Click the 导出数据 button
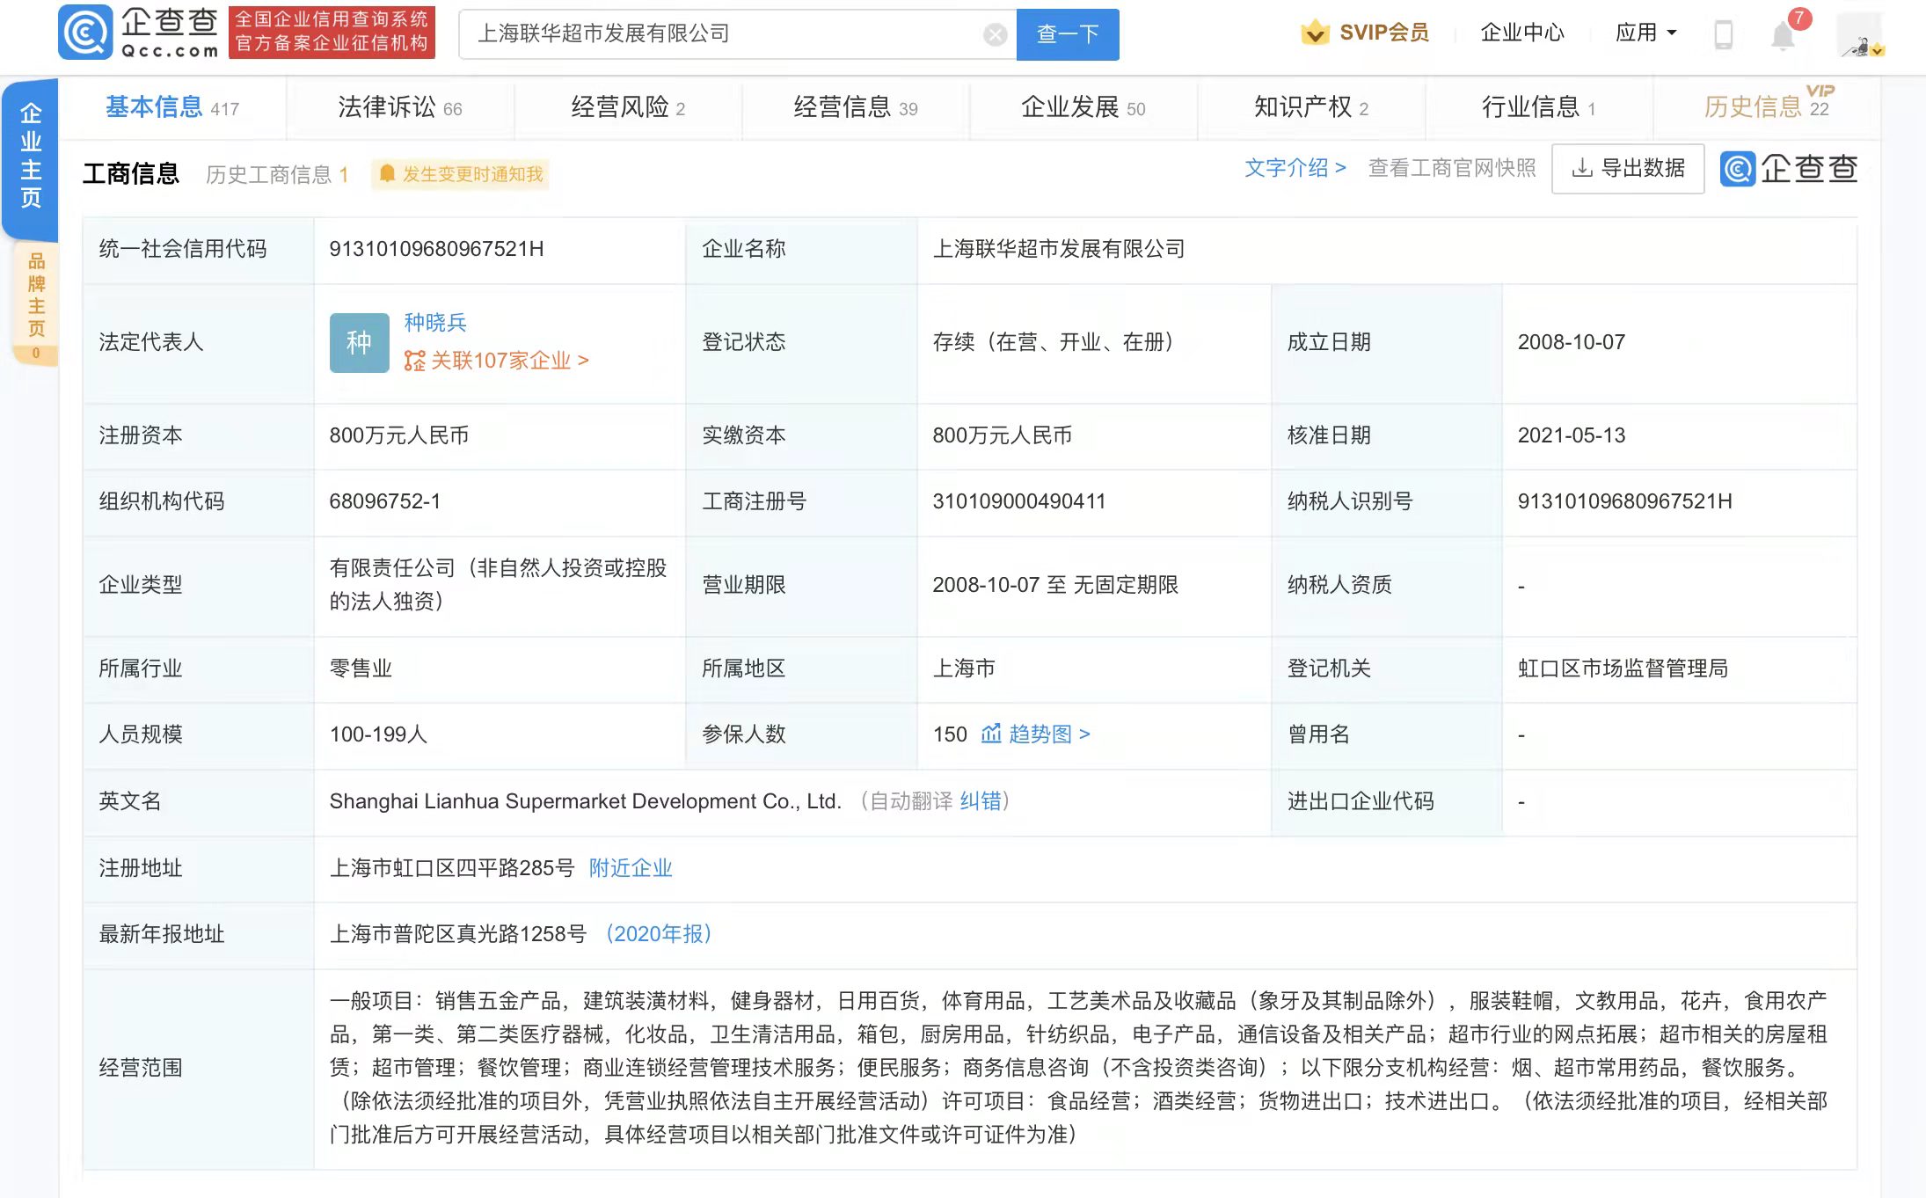Viewport: 1926px width, 1198px height. pyautogui.click(x=1628, y=168)
